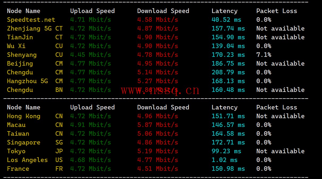This screenshot has width=322, height=179.
Task: Click the second Packet Loss column header
Action: tap(277, 107)
